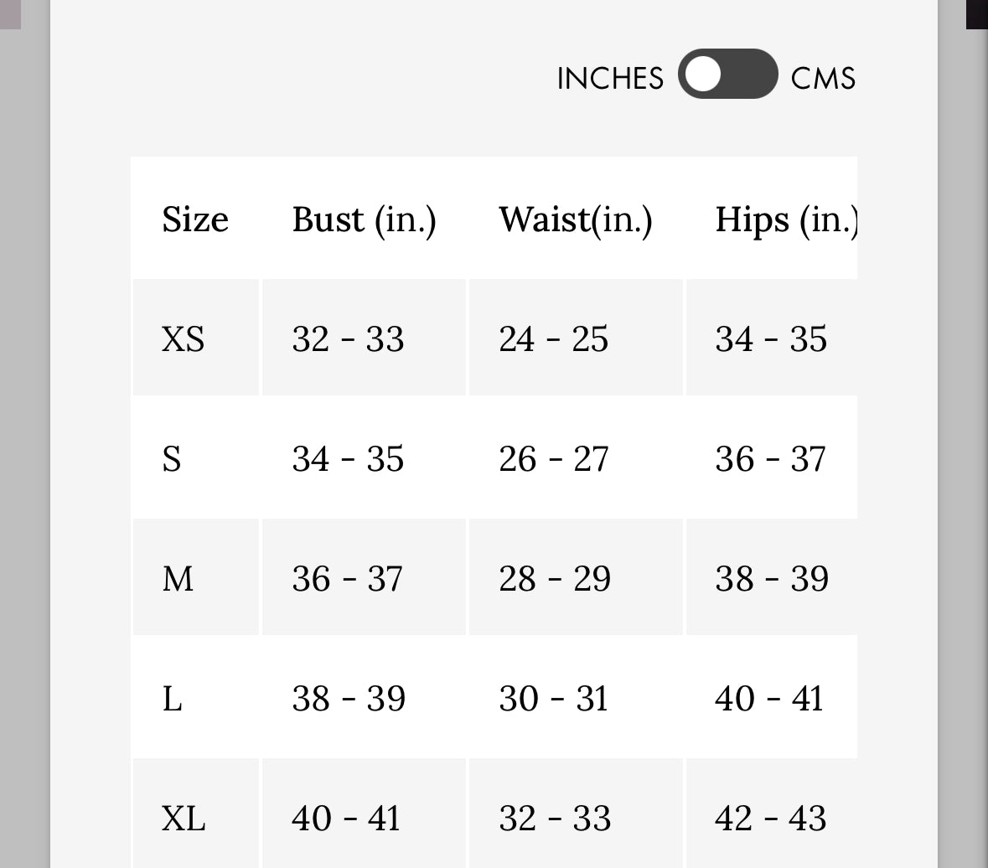Select the L size row label
Image resolution: width=988 pixels, height=868 pixels.
172,699
